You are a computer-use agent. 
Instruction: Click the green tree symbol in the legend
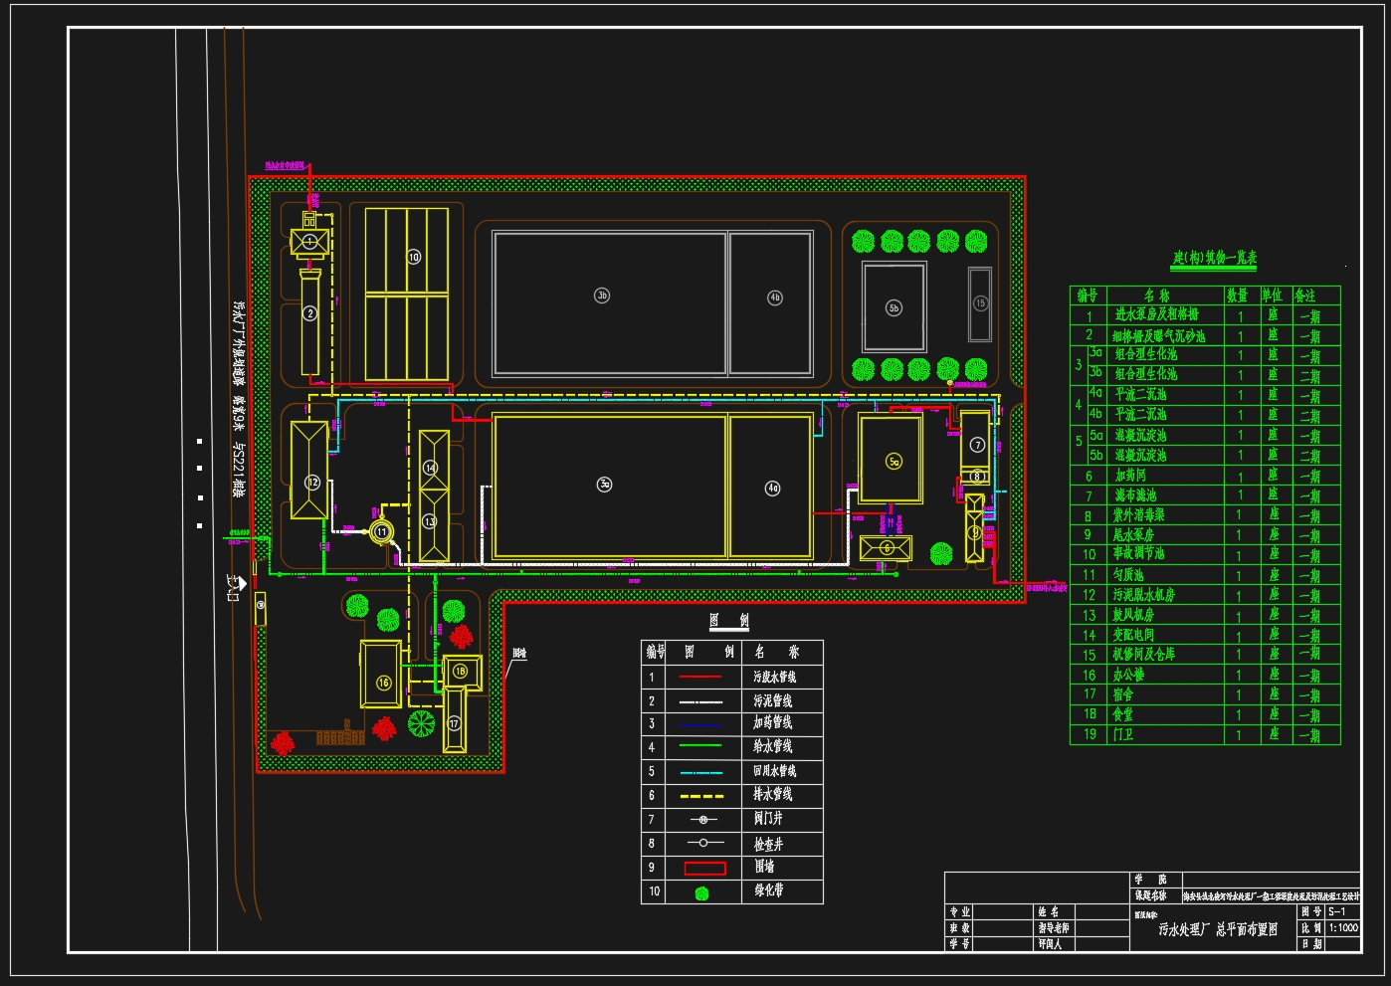point(701,893)
